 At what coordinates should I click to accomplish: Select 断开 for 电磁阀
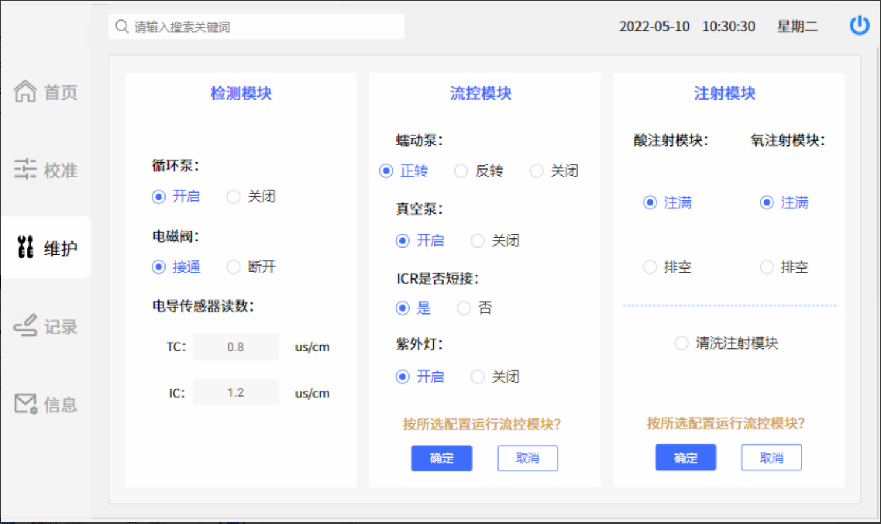[234, 267]
